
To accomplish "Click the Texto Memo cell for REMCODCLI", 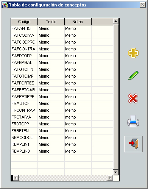I will (x=51, y=137).
